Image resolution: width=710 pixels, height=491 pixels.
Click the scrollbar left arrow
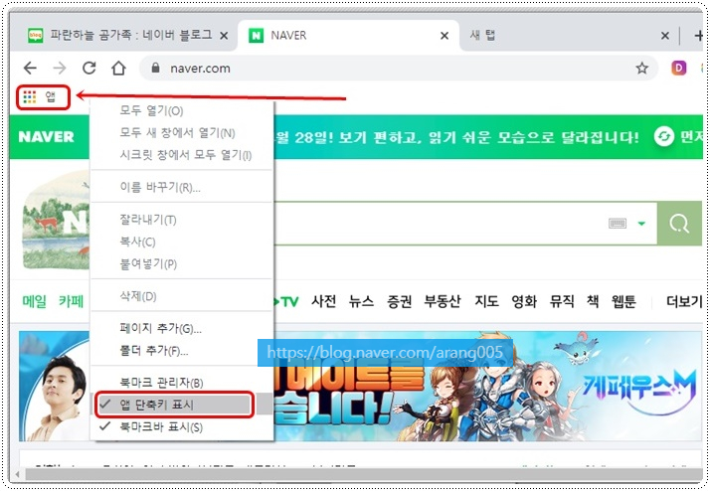[17, 474]
